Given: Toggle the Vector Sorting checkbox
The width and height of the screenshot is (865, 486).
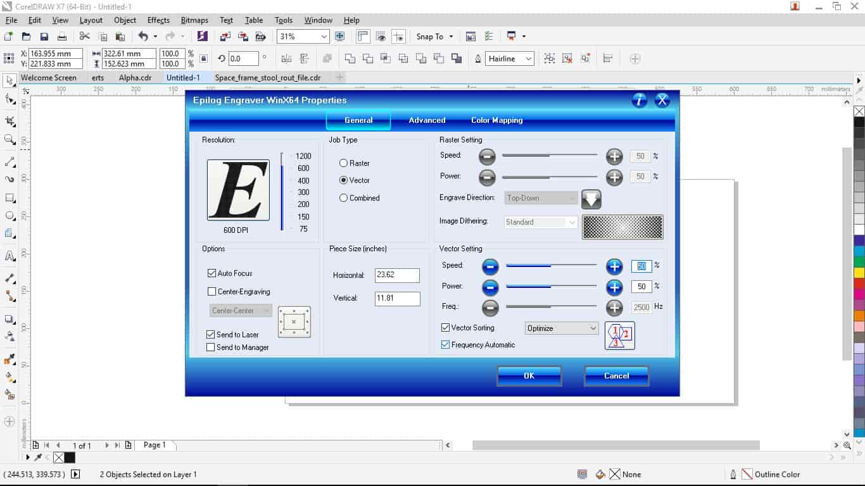Looking at the screenshot, I should (446, 328).
